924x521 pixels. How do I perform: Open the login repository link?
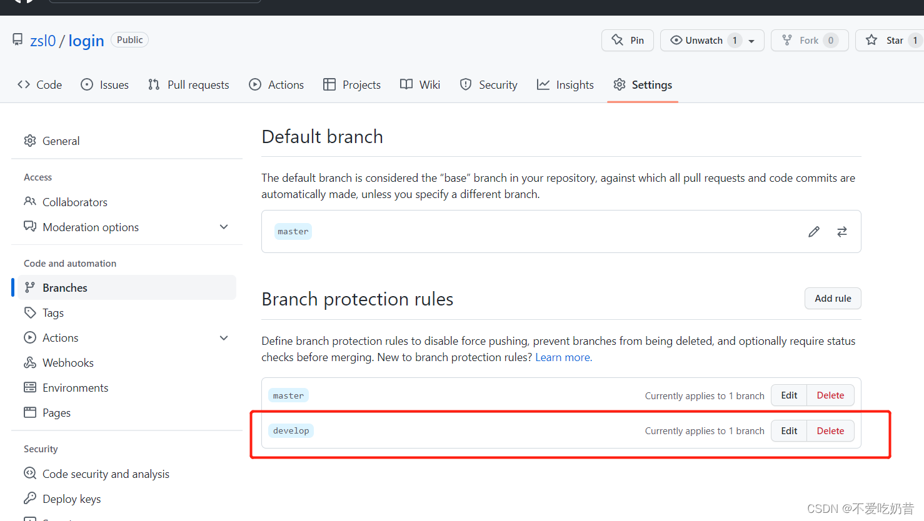(x=86, y=41)
